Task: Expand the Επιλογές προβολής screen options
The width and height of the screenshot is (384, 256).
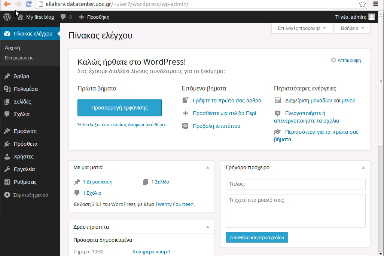Action: [x=302, y=28]
